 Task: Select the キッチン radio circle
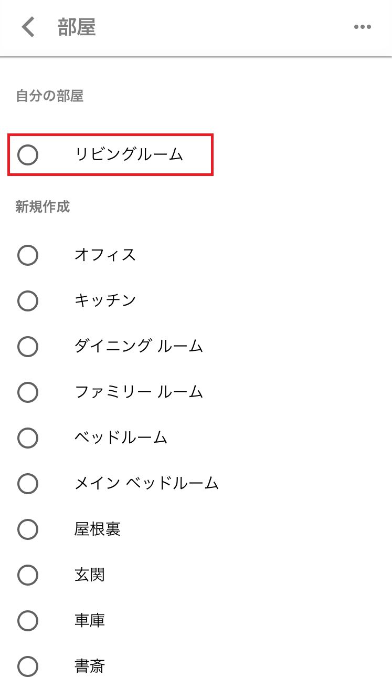[x=28, y=301]
